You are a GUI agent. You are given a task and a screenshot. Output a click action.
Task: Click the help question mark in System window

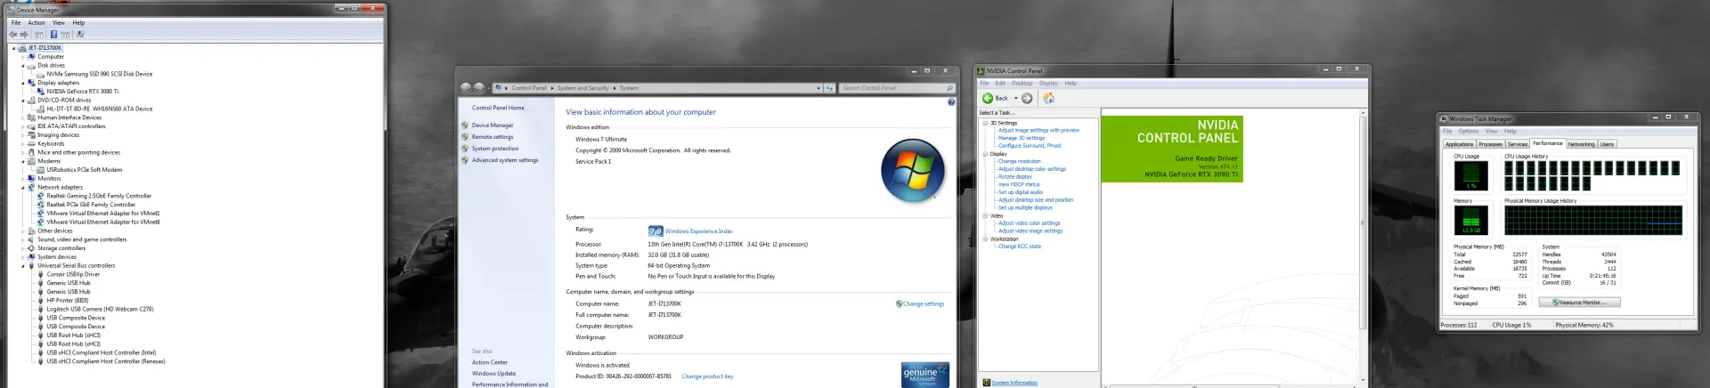951,102
